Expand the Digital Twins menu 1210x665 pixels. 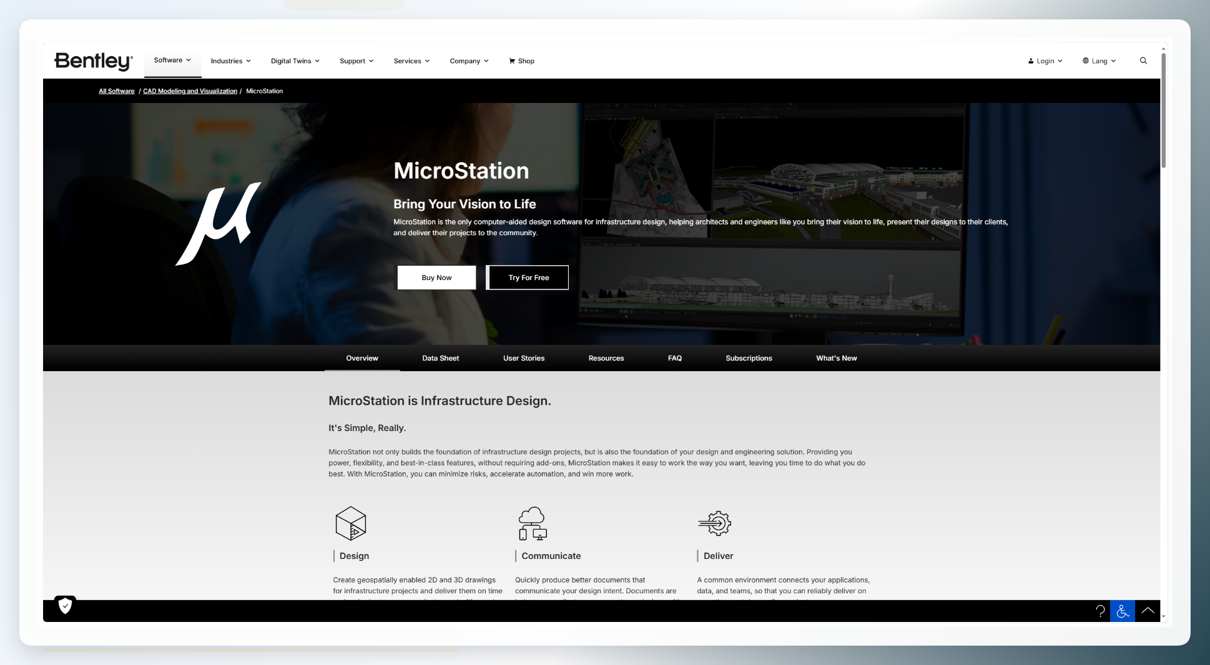[x=295, y=61]
